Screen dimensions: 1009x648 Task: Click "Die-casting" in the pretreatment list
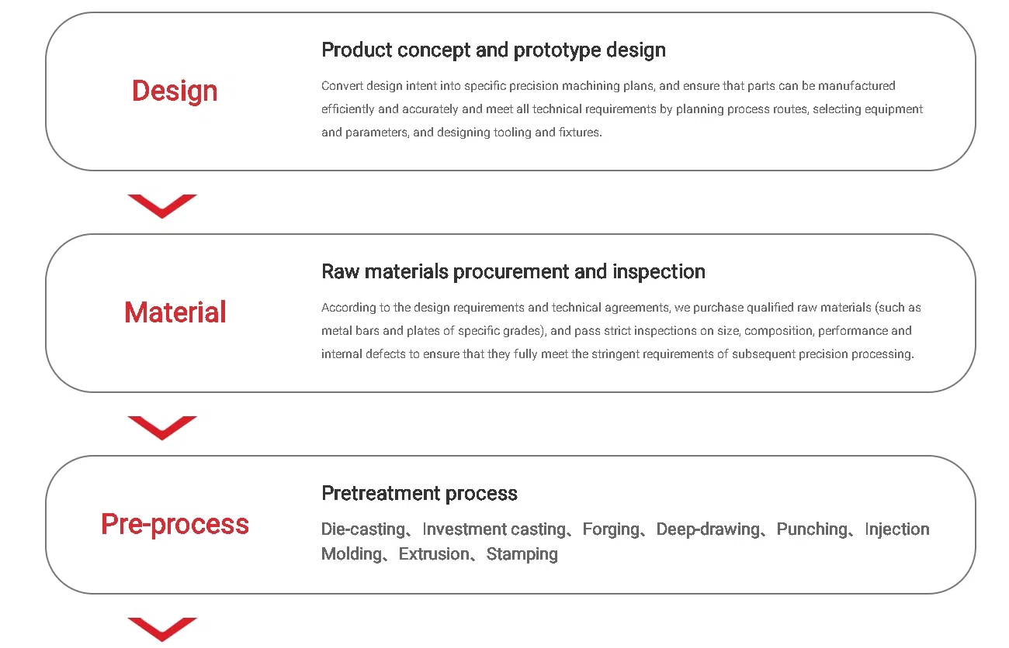point(363,529)
